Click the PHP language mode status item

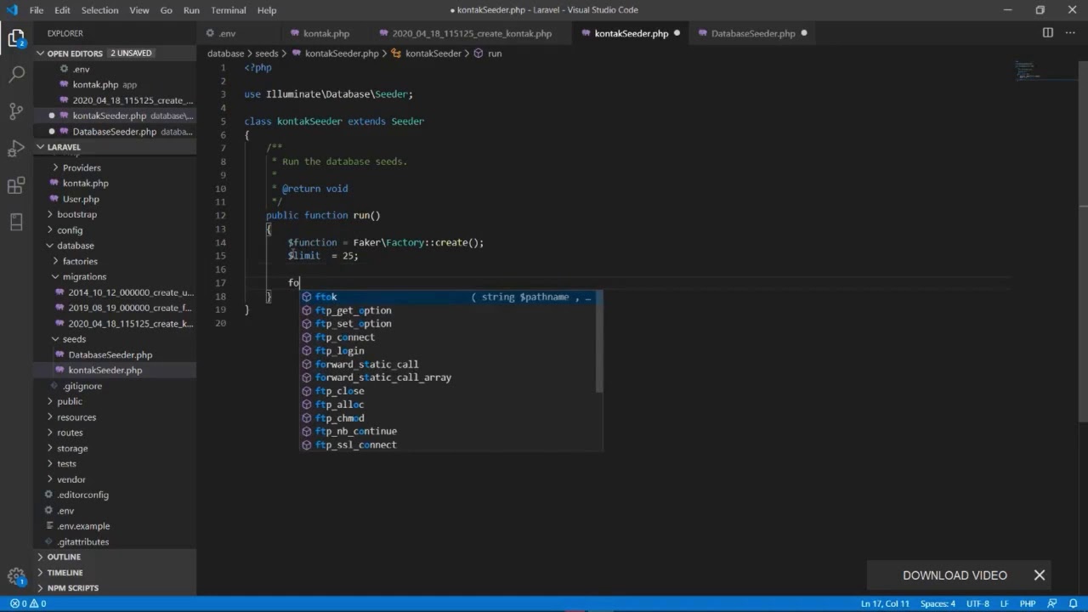pos(1027,603)
